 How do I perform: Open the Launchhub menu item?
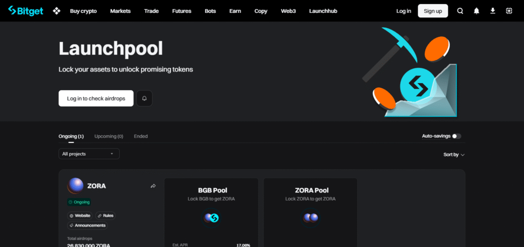tap(323, 11)
